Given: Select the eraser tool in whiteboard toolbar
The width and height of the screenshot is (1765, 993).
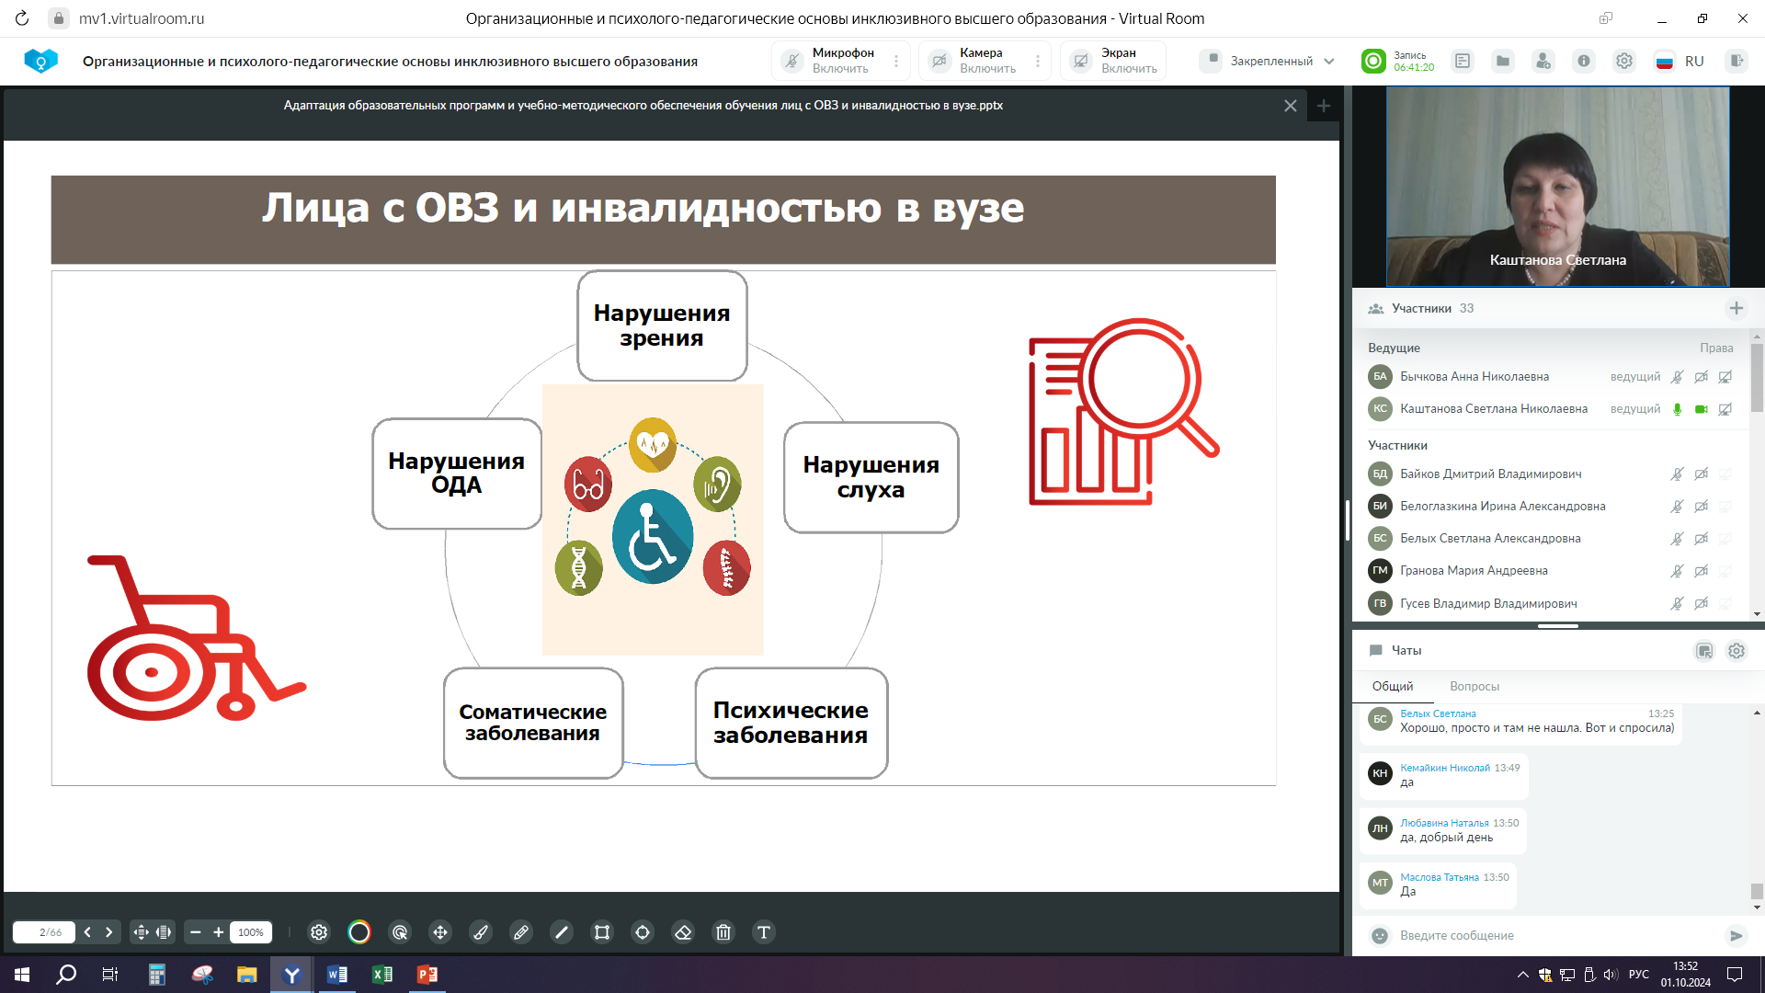Looking at the screenshot, I should pyautogui.click(x=683, y=932).
